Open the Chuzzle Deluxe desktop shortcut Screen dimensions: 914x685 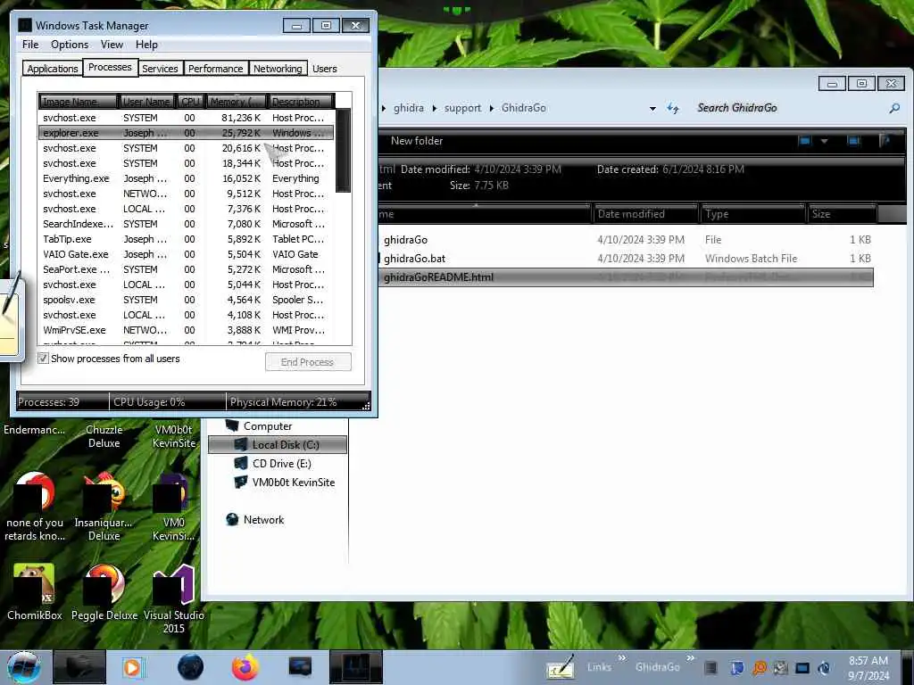pyautogui.click(x=104, y=435)
